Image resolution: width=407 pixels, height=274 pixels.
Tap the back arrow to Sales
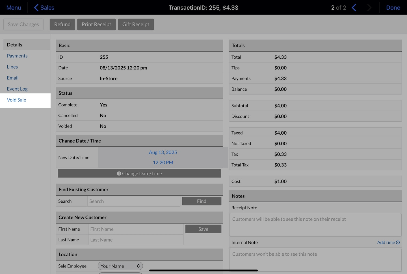coord(44,8)
